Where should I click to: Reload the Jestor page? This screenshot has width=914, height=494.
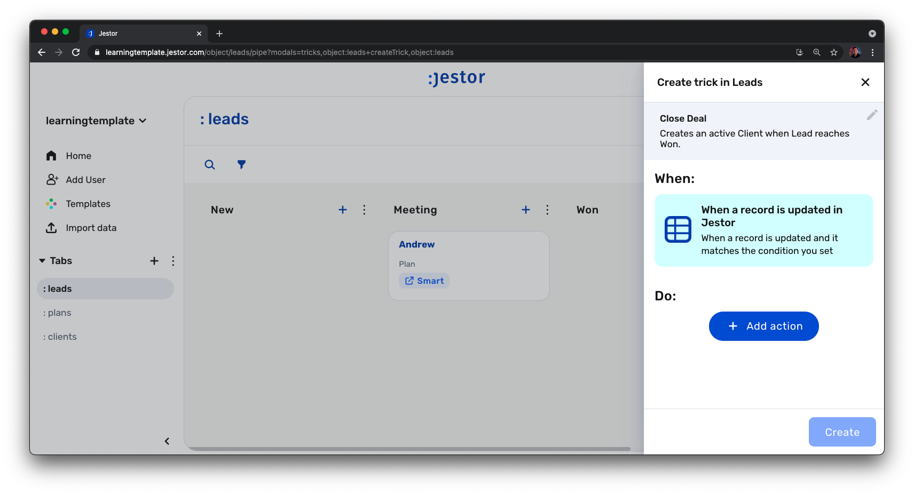pyautogui.click(x=76, y=52)
